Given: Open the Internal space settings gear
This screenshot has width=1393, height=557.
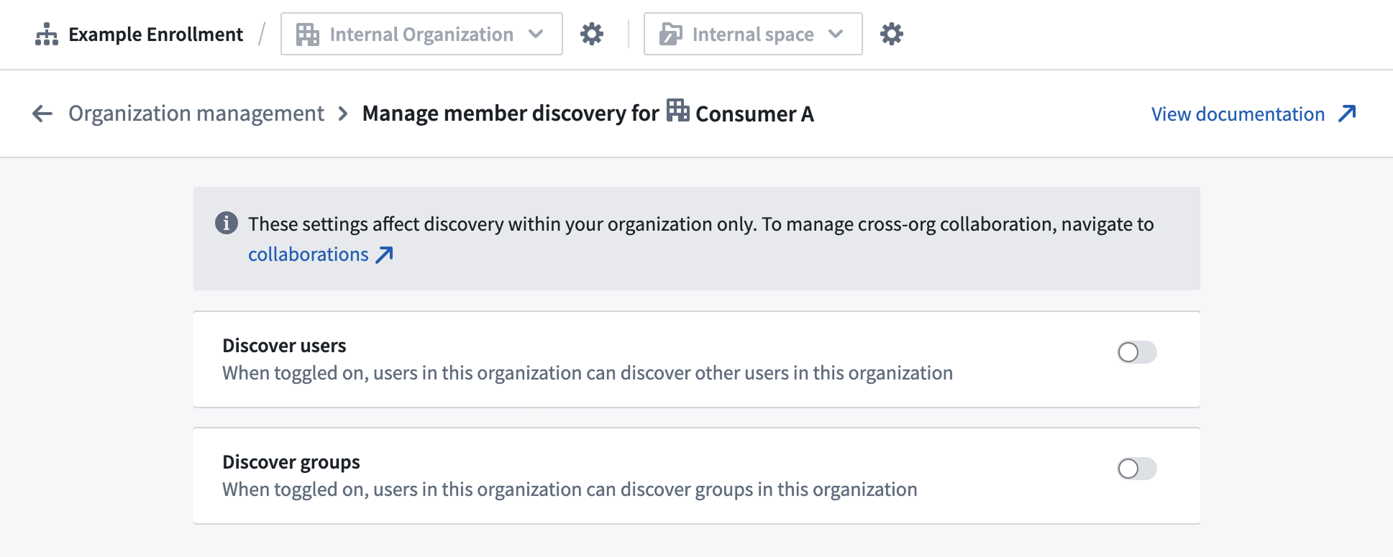Looking at the screenshot, I should 891,34.
